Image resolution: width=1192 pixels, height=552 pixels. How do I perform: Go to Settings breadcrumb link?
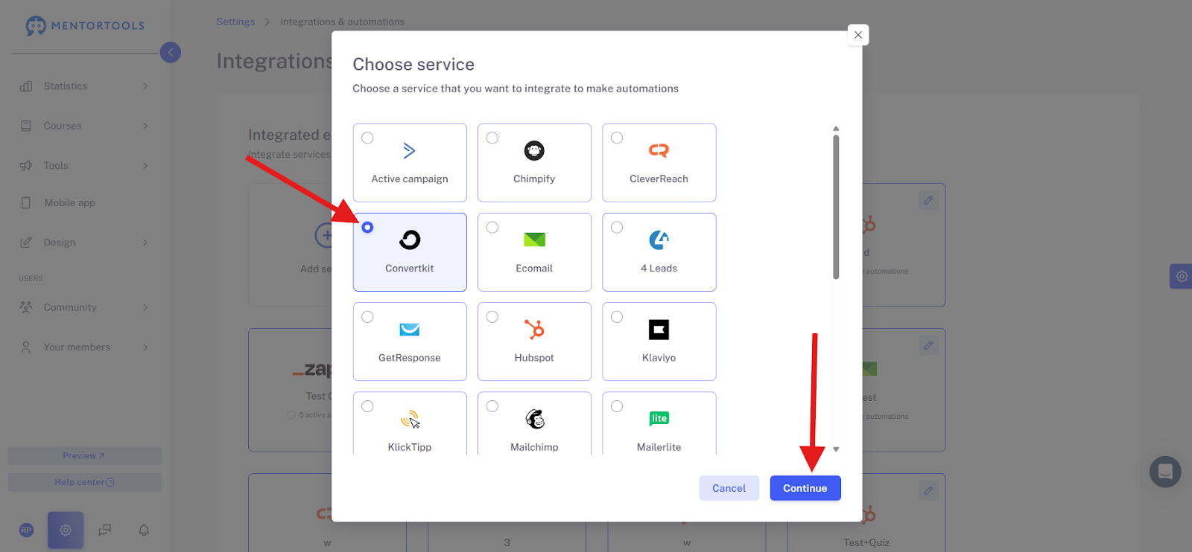tap(235, 22)
